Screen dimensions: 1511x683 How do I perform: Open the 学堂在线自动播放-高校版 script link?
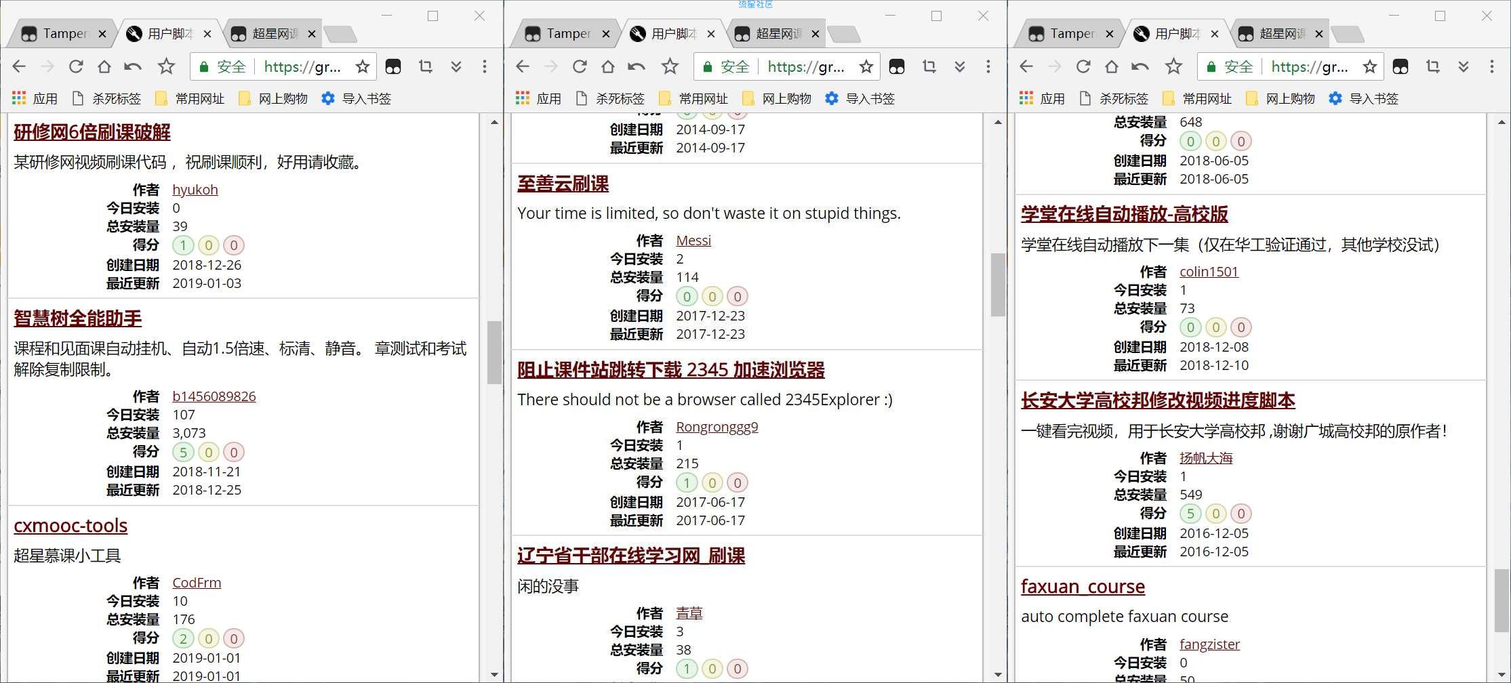point(1125,213)
